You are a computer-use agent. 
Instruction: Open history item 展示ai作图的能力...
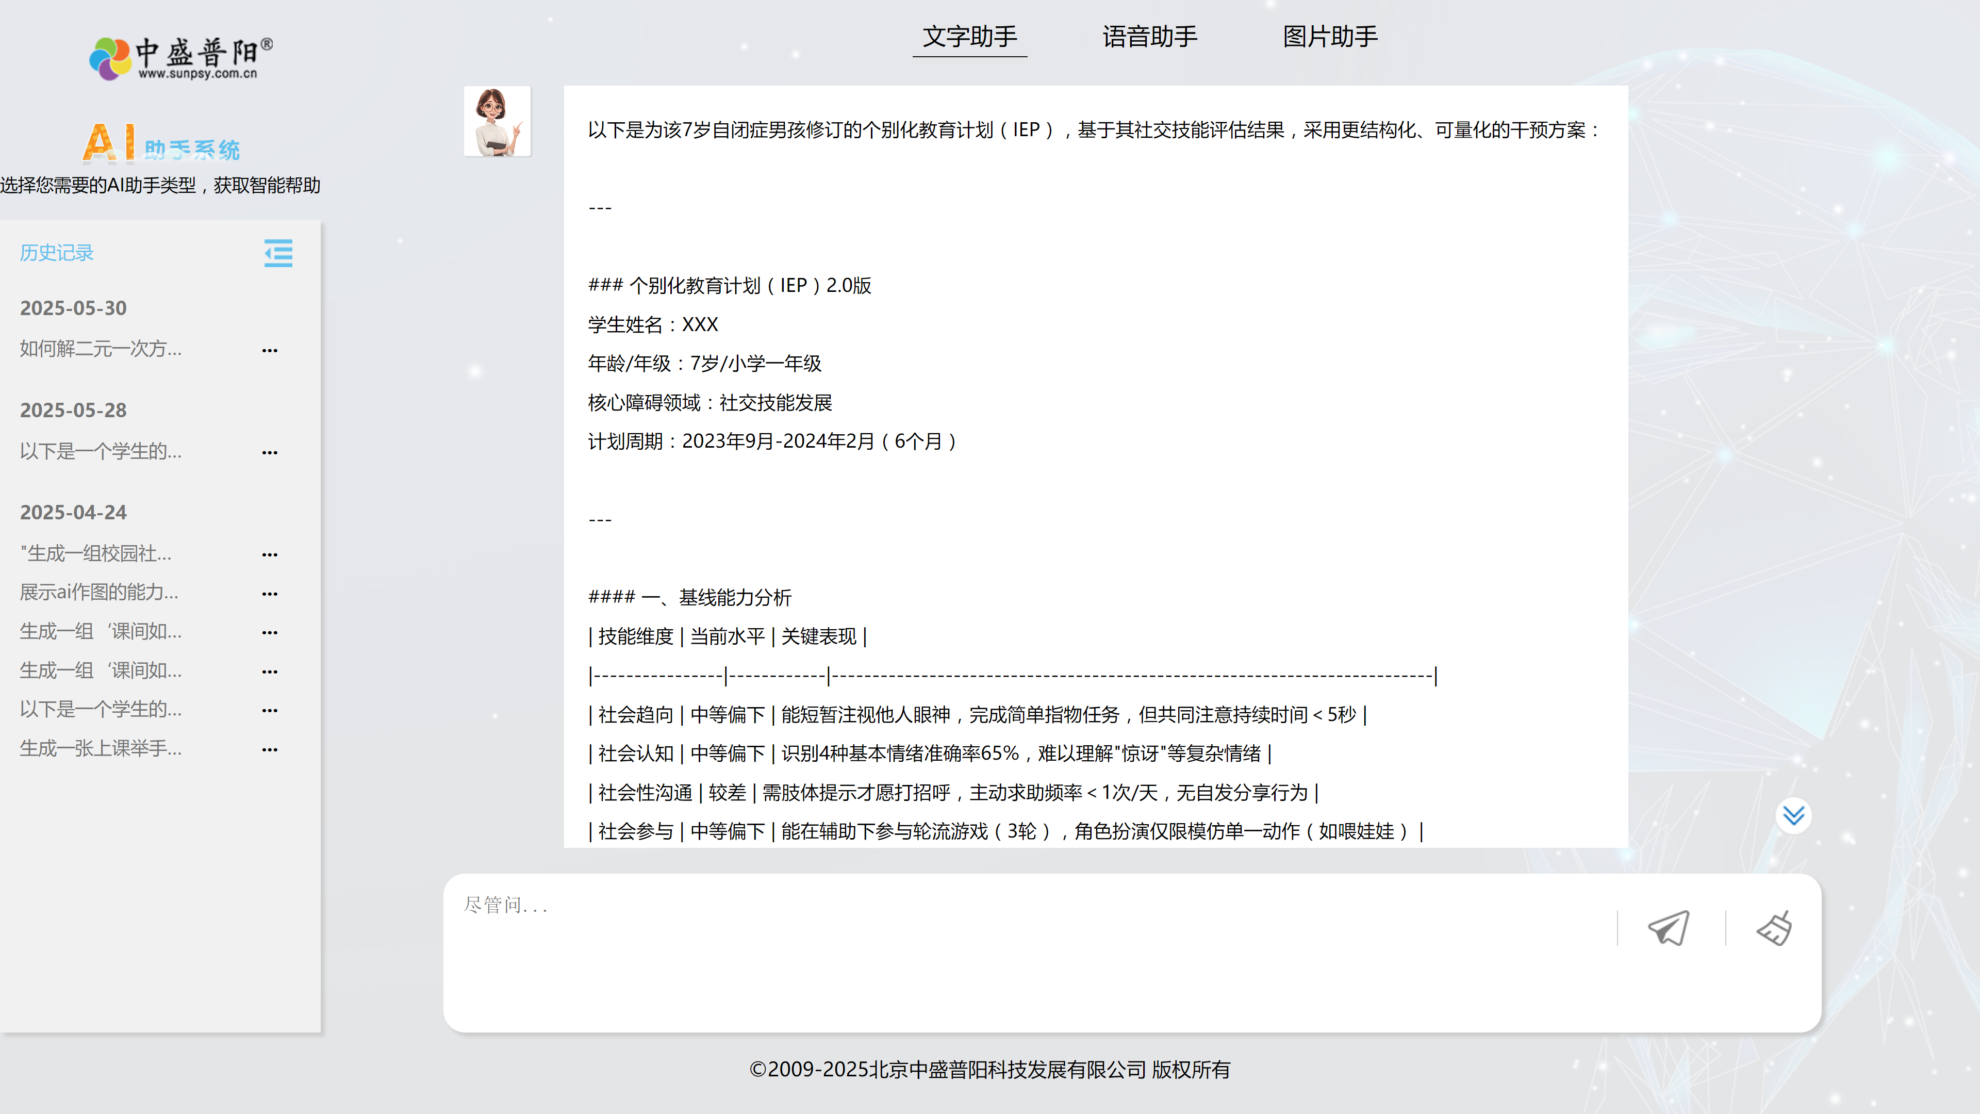(x=99, y=592)
